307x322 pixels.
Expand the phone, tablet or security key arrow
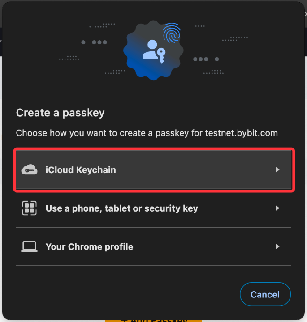point(277,208)
